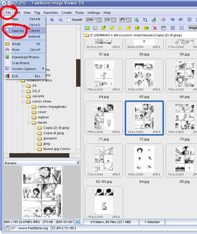Choose Scan Board menu entry

coord(25,63)
